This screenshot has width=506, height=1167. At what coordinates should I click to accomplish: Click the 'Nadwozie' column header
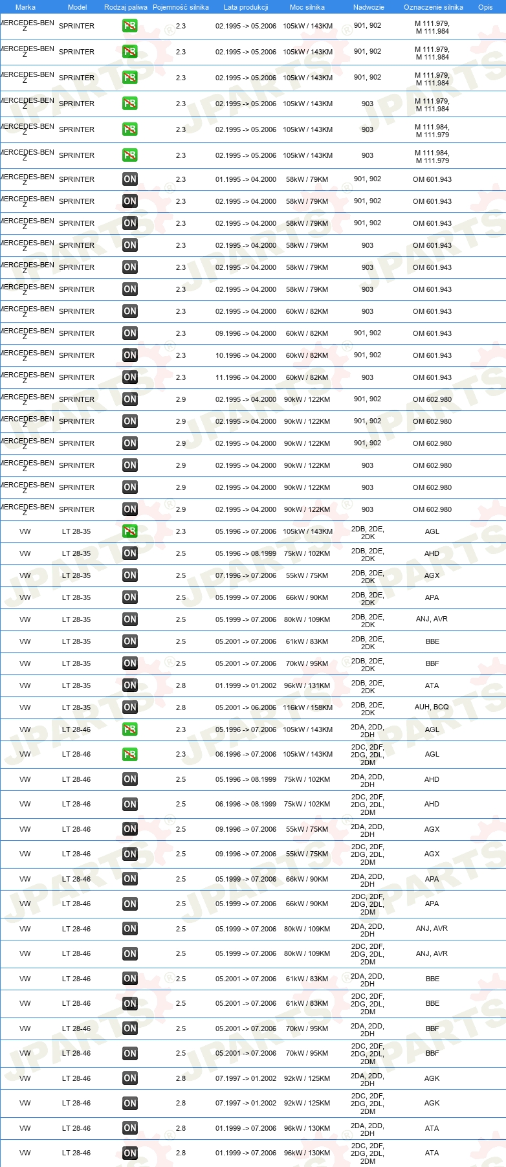(x=369, y=7)
